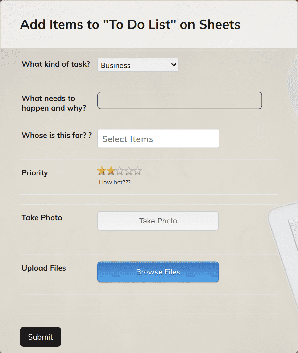Viewport: 298px width, 353px height.
Task: Click the 'Take Photo' button
Action: click(158, 221)
